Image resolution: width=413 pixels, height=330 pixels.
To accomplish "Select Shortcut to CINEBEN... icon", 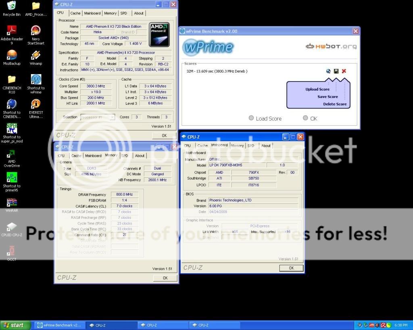I will pos(12,109).
